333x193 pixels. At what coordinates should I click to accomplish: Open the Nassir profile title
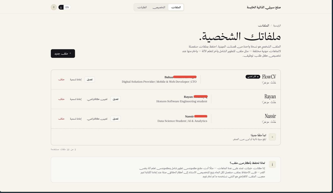270,116
